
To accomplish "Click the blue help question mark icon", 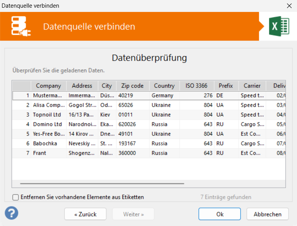I will pos(12,213).
